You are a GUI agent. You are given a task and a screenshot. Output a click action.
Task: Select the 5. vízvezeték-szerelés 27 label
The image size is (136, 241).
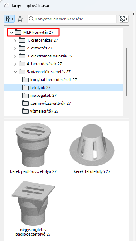[x=49, y=72]
